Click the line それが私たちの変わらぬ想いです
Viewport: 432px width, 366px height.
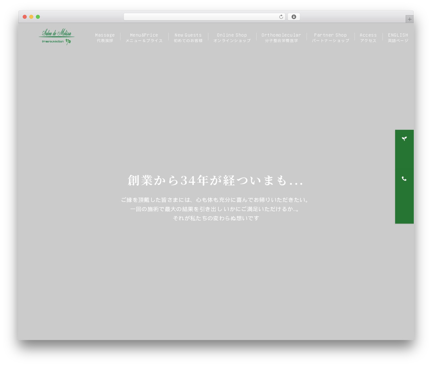[216, 218]
